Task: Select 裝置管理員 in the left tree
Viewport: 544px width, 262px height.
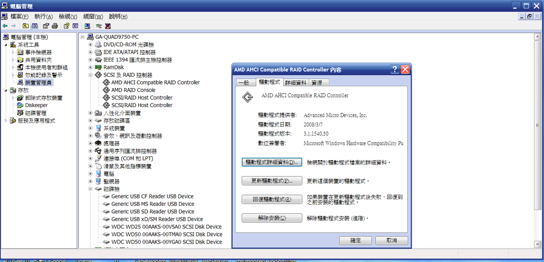Action: point(39,82)
